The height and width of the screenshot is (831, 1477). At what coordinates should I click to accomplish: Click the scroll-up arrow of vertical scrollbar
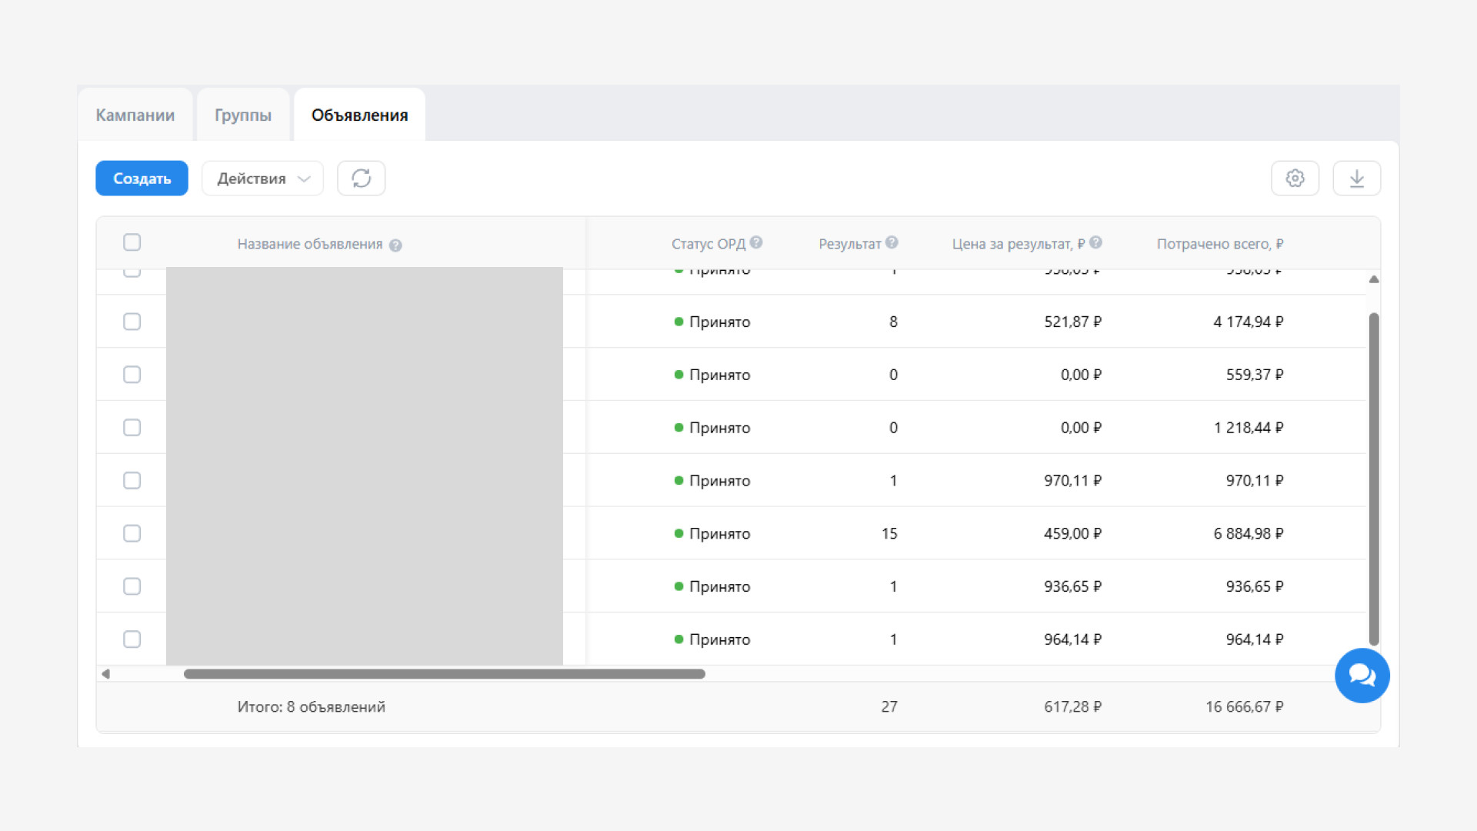pyautogui.click(x=1374, y=279)
